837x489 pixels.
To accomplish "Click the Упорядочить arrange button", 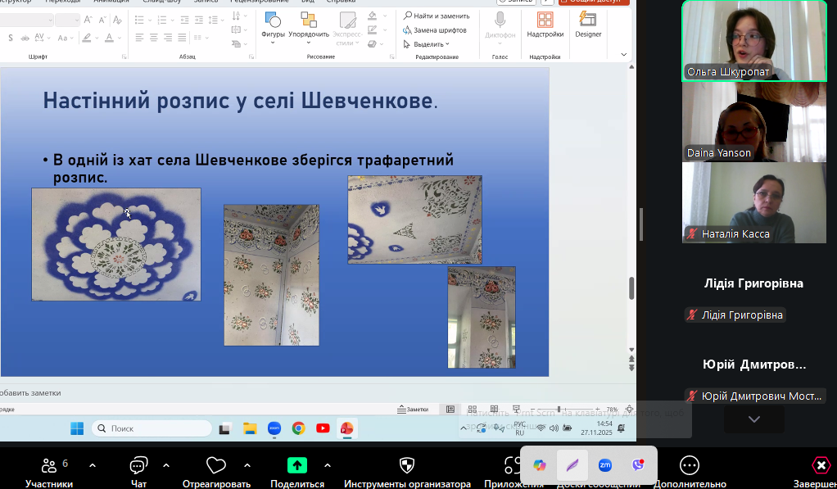I will (x=309, y=26).
